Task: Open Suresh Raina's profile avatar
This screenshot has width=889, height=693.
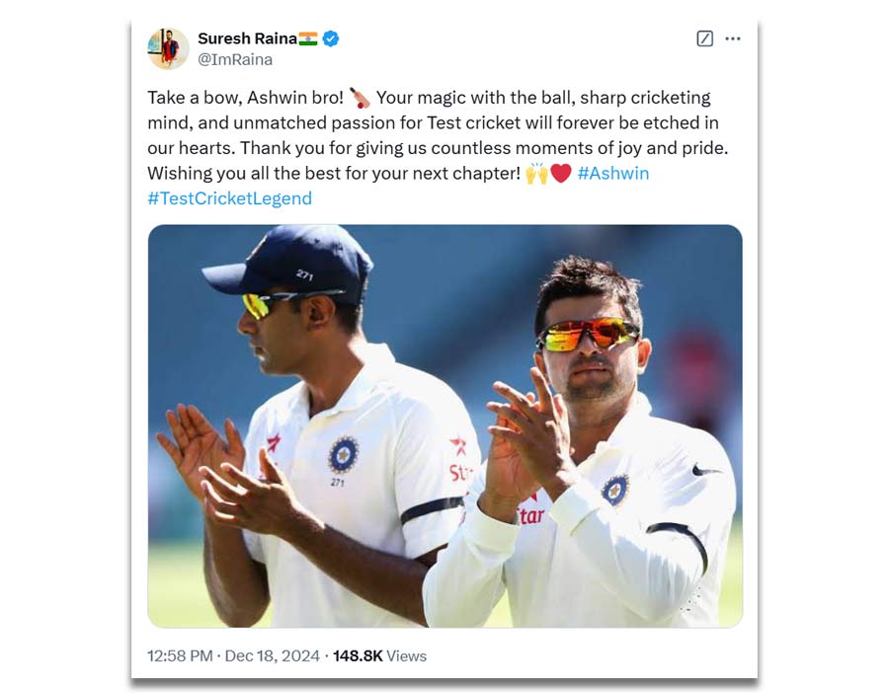Action: click(168, 48)
